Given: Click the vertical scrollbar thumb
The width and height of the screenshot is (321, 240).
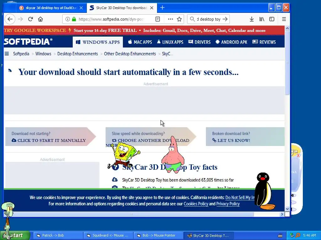Looking at the screenshot, I should [287, 63].
